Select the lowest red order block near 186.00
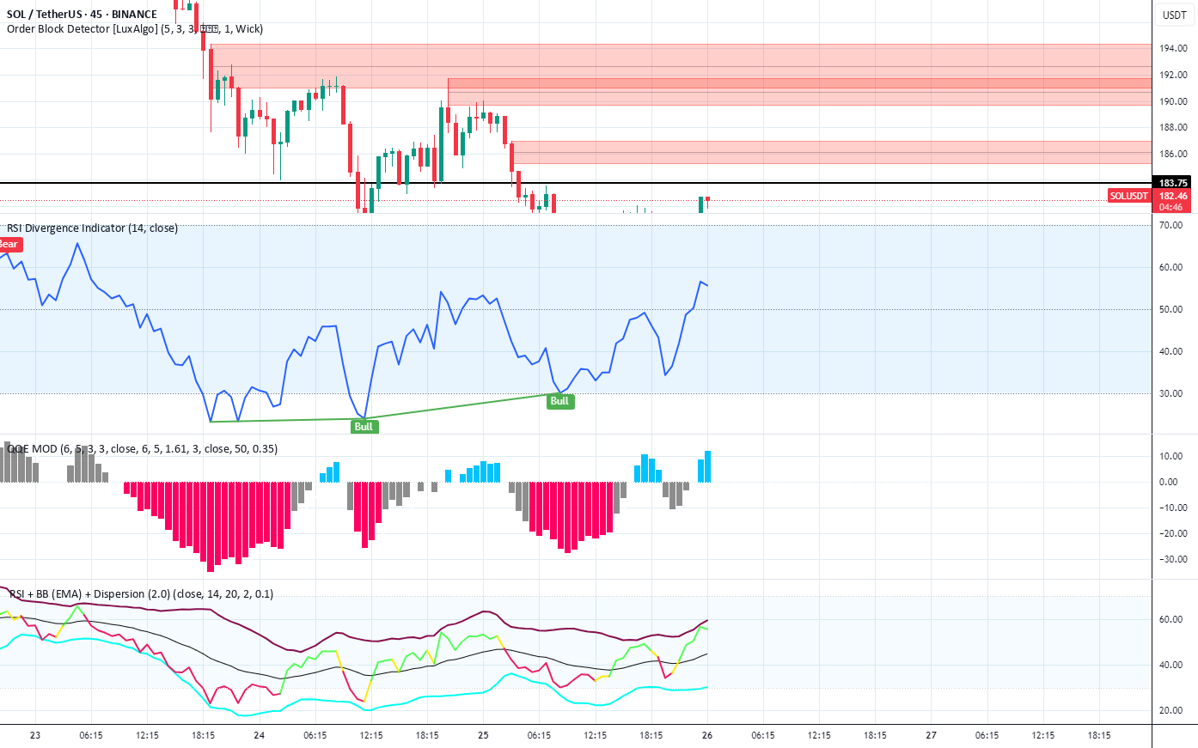 (x=830, y=152)
